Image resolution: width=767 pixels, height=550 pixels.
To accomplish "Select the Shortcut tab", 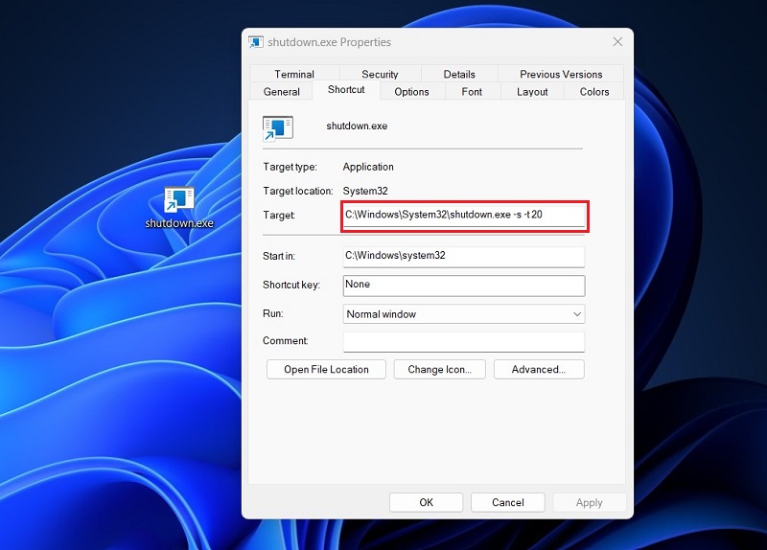I will pyautogui.click(x=346, y=90).
